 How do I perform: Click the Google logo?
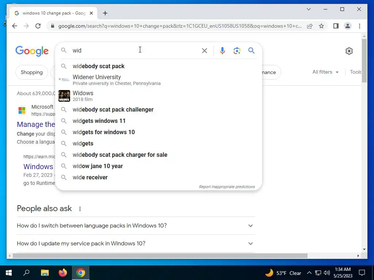click(32, 51)
